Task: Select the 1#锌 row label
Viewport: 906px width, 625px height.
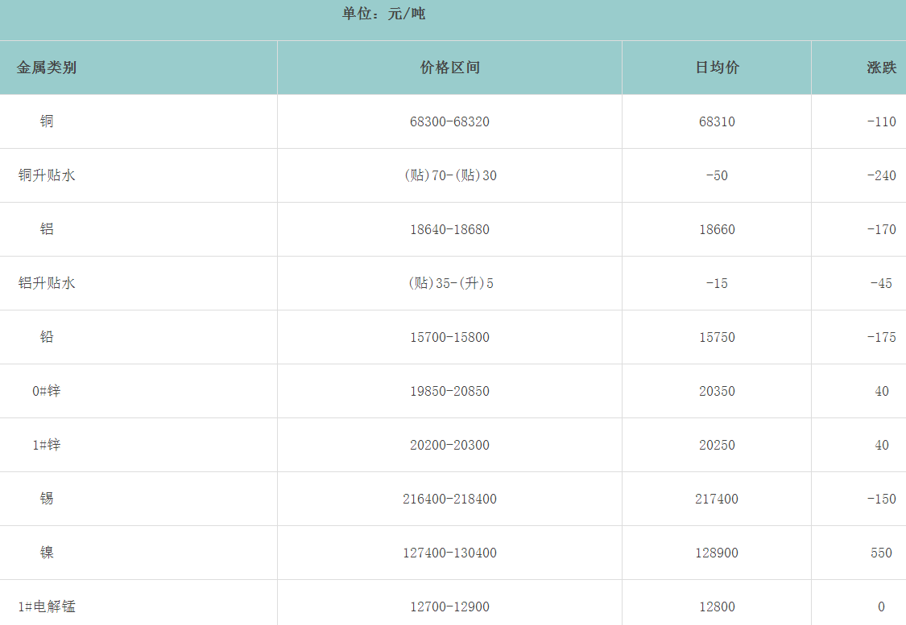Action: (47, 445)
